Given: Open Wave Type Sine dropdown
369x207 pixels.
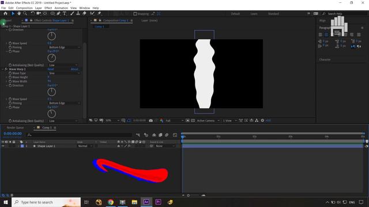Looking at the screenshot, I should click(64, 73).
